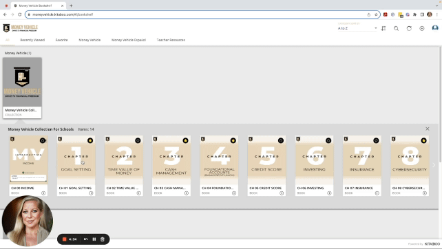442x249 pixels.
Task: Toggle favorite star on Time Value book
Action: (138, 140)
